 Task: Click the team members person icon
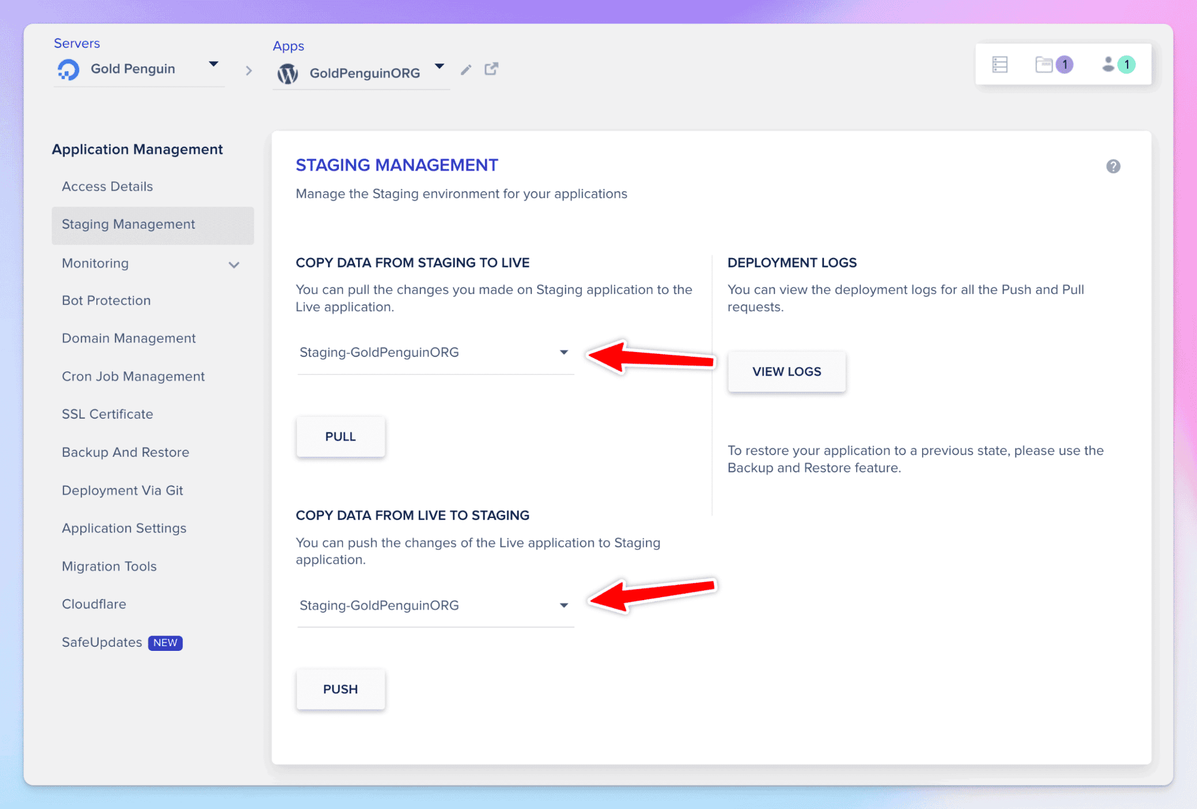point(1108,65)
